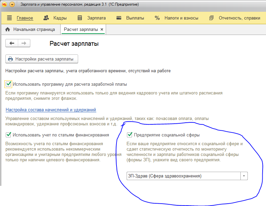Image resolution: width=266 pixels, height=206 pixels.
Task: Close the Расчет зарплаты tab
Action: click(x=102, y=30)
